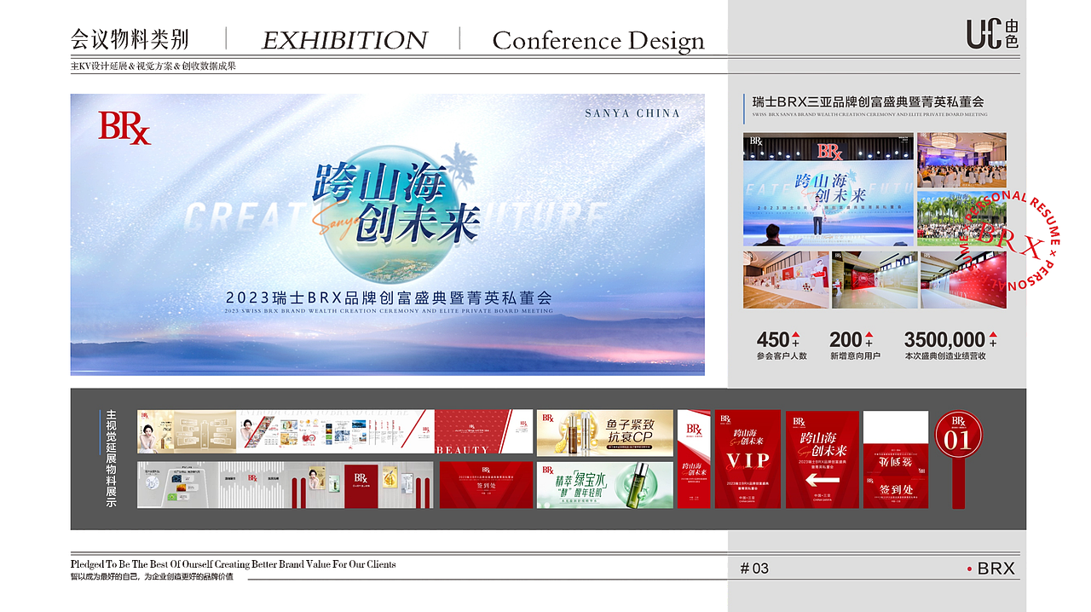
Task: Toggle the red VIP badge design
Action: point(746,460)
